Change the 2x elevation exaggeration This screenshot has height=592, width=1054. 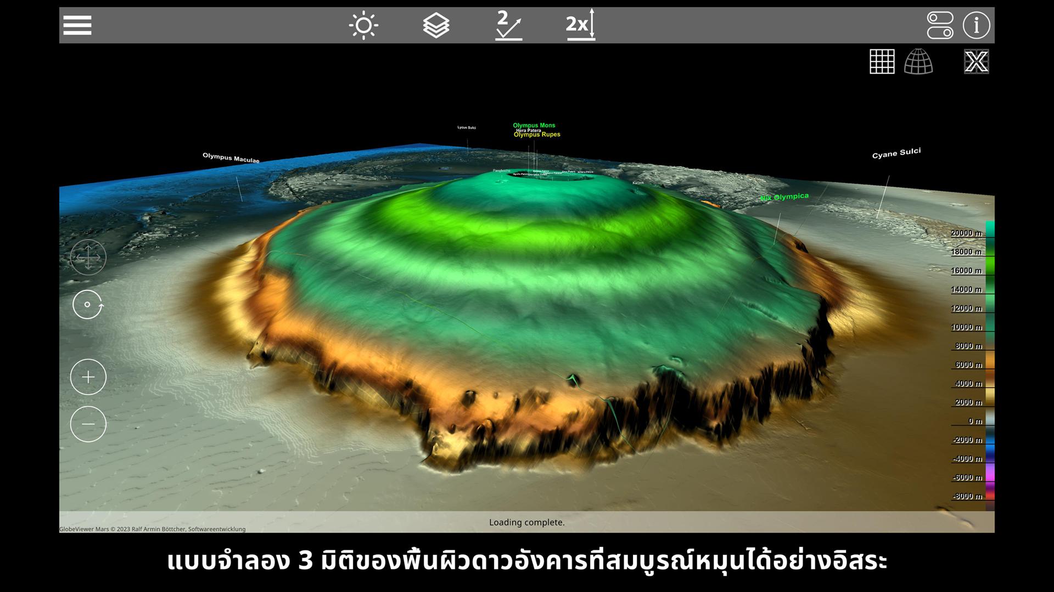point(580,25)
